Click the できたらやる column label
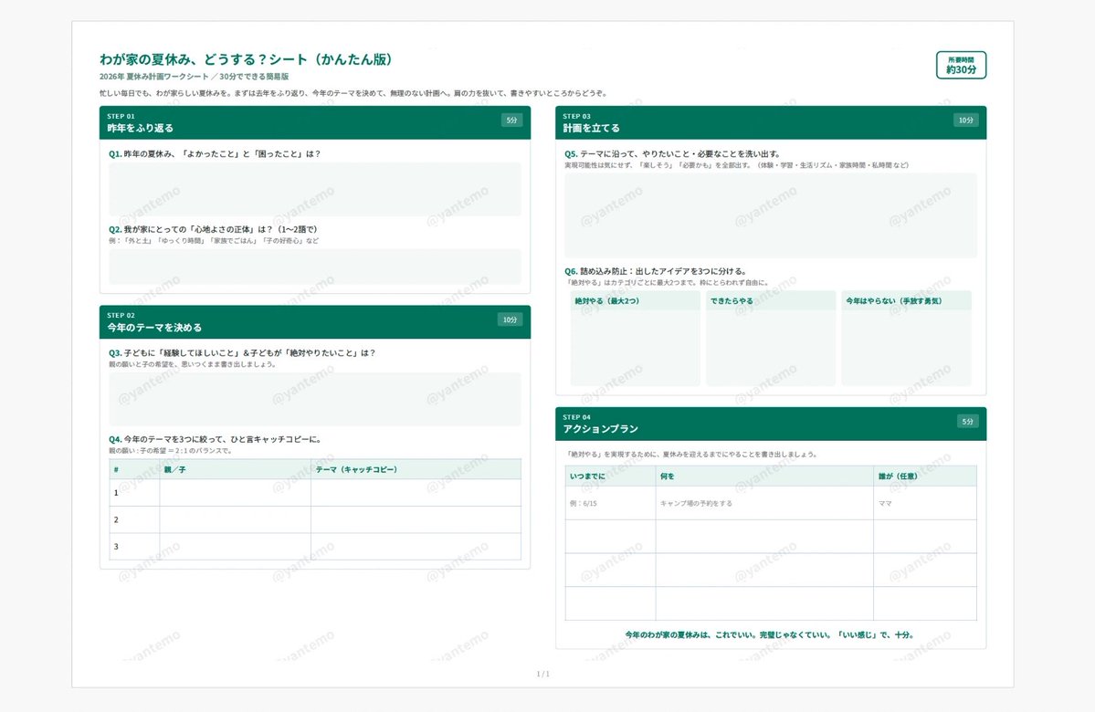Viewport: 1095px width, 712px height. 732,301
